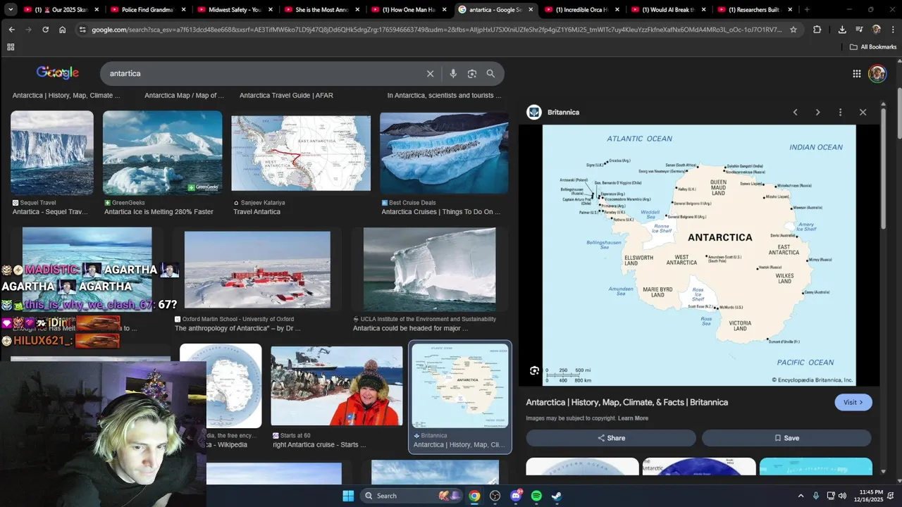Image resolution: width=902 pixels, height=507 pixels.
Task: Clear the antartica search text with X
Action: 430,73
